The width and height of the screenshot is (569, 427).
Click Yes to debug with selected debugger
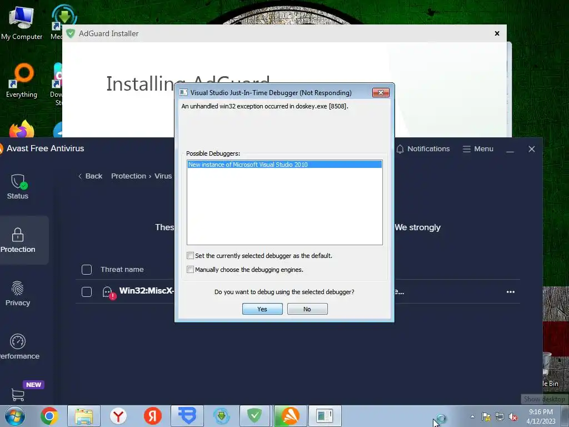262,309
